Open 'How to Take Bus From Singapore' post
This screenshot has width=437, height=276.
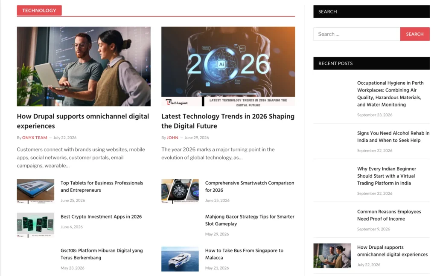pyautogui.click(x=244, y=254)
